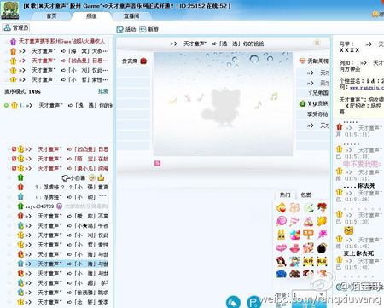Click purple badge next to szycd345789
384x308 pixels.
pos(59,206)
